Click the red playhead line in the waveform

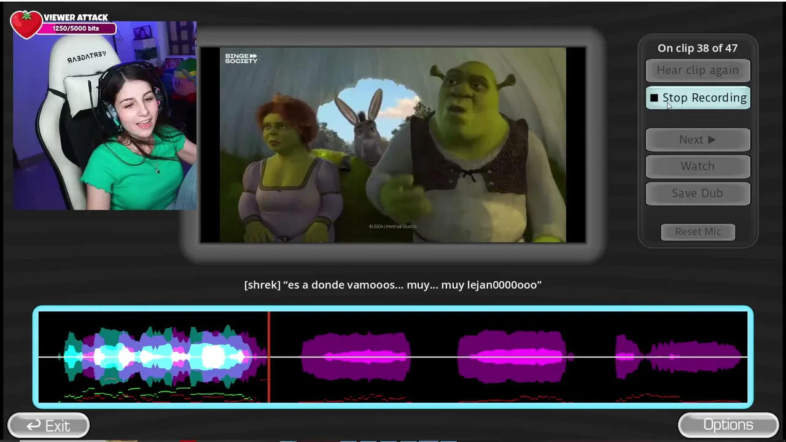pyautogui.click(x=268, y=357)
